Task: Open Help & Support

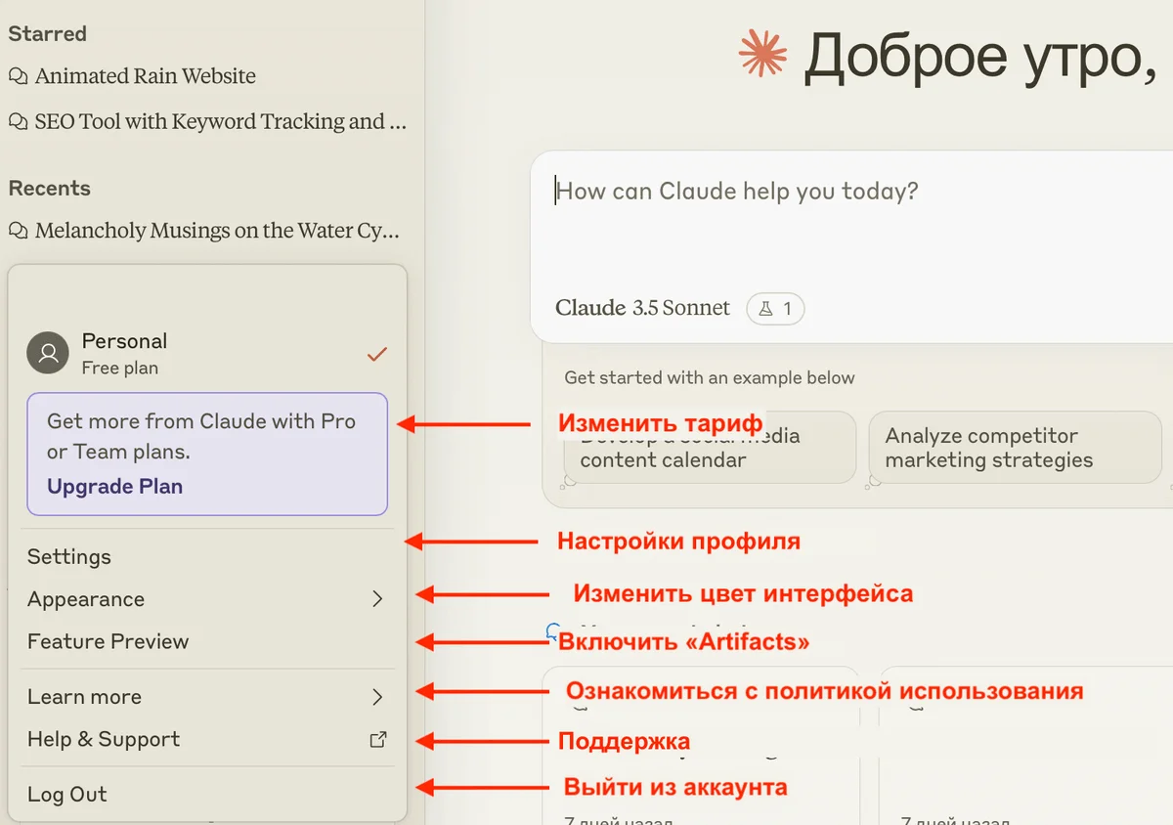Action: 207,740
